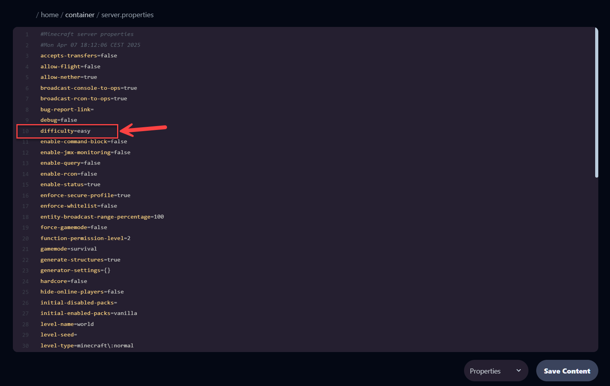The image size is (610, 386).
Task: Click the Save Content button
Action: (567, 371)
